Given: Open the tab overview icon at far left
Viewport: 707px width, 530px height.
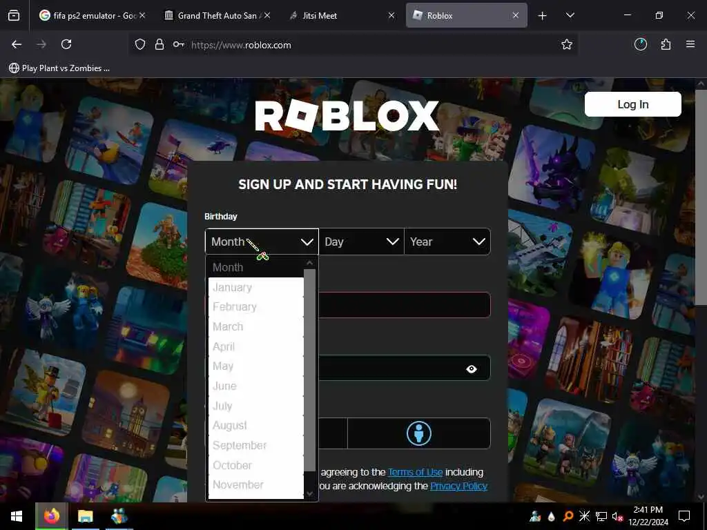Looking at the screenshot, I should click(x=14, y=15).
